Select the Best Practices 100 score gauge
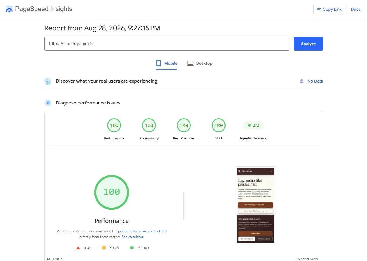Screen dimensions: 367x261 184,126
